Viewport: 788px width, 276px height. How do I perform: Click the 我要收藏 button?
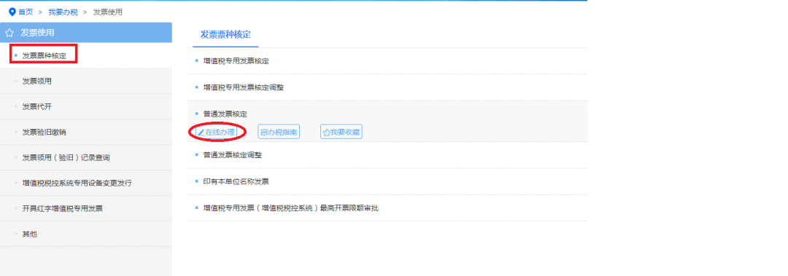pos(341,132)
